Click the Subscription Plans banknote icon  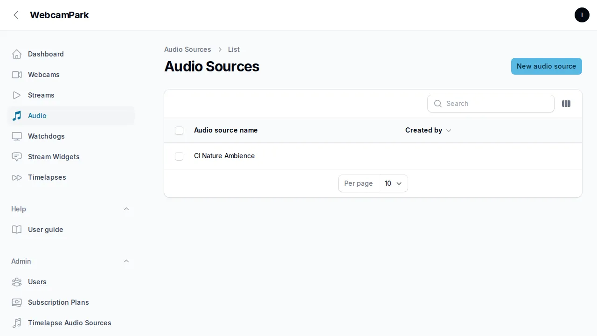(x=17, y=302)
